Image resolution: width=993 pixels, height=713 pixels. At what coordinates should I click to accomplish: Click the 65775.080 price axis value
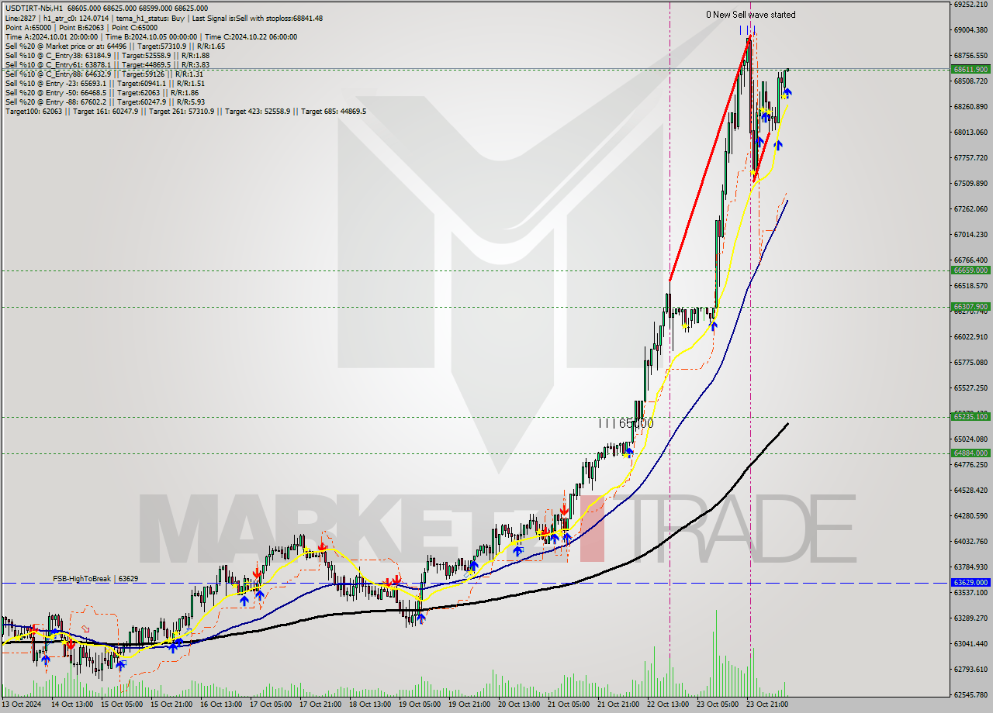[x=972, y=363]
